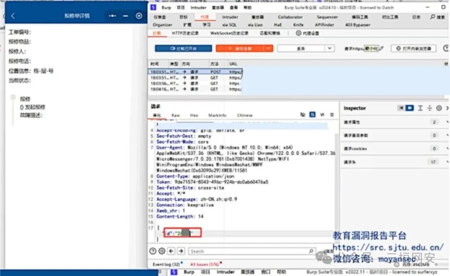
Task: Open Inspector settings gear icon
Action: pos(439,108)
